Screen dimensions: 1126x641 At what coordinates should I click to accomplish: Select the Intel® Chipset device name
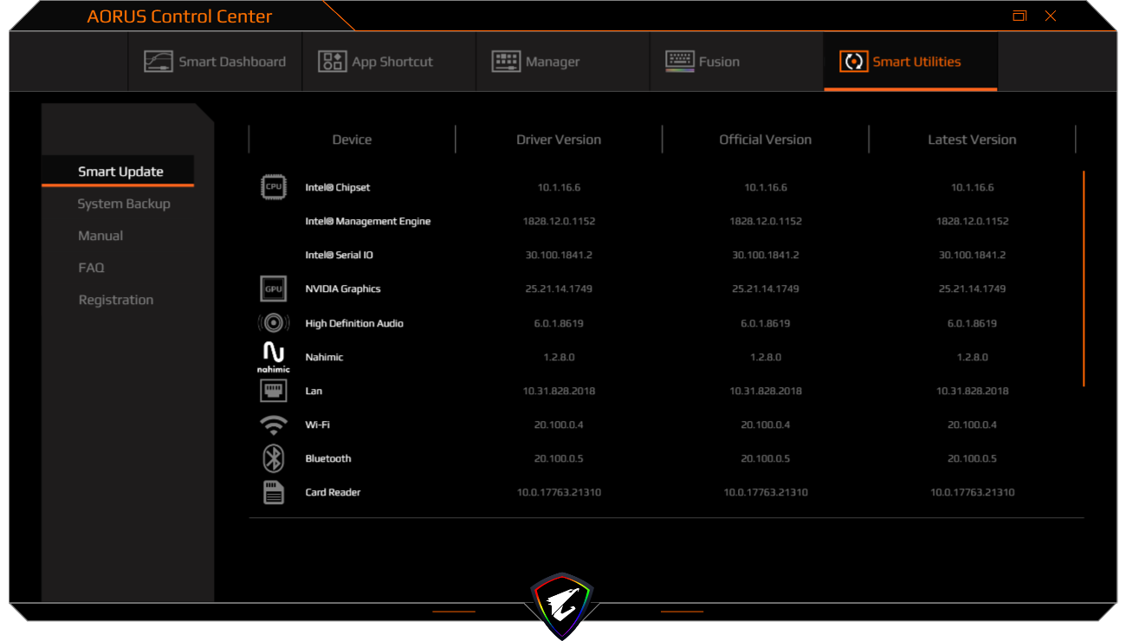(338, 187)
